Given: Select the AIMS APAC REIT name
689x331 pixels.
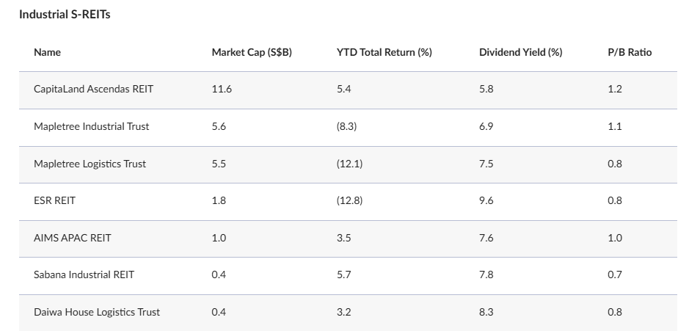Looking at the screenshot, I should (x=73, y=238).
